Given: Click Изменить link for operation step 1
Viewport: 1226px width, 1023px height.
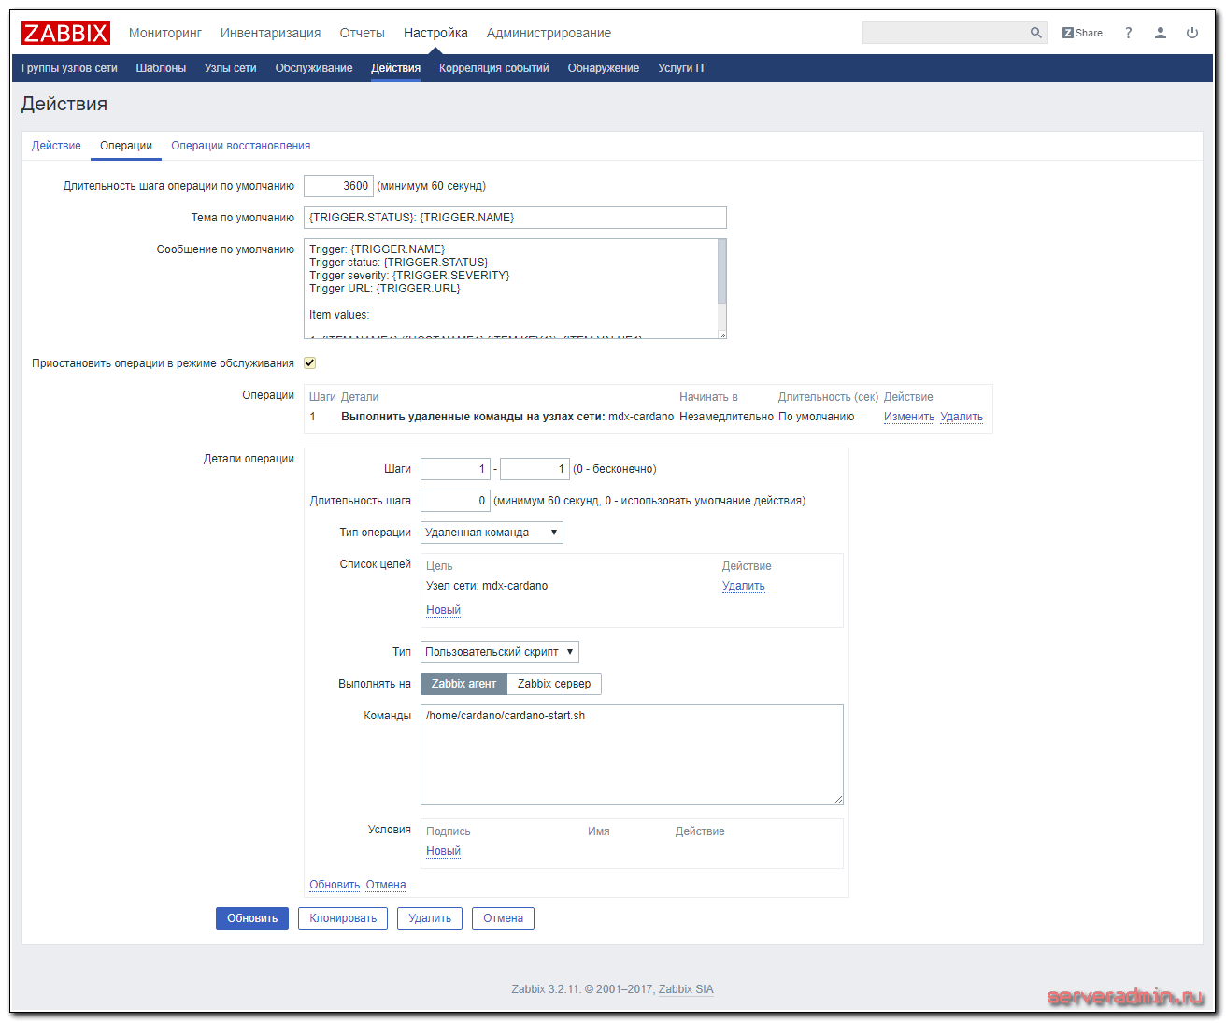Looking at the screenshot, I should click(909, 417).
